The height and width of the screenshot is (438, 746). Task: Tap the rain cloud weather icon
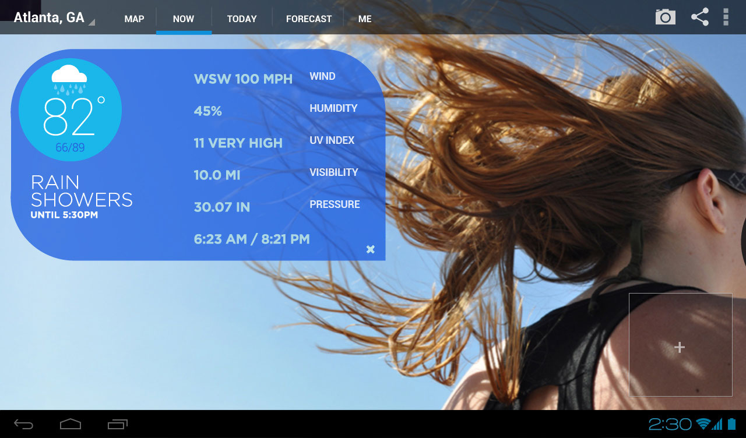pyautogui.click(x=69, y=79)
